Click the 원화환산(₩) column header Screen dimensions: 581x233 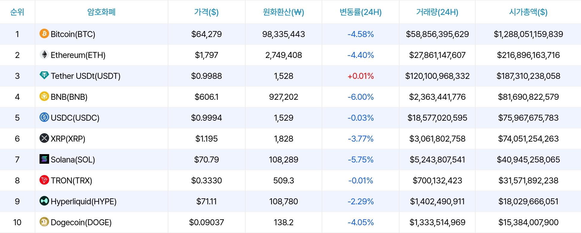click(283, 12)
